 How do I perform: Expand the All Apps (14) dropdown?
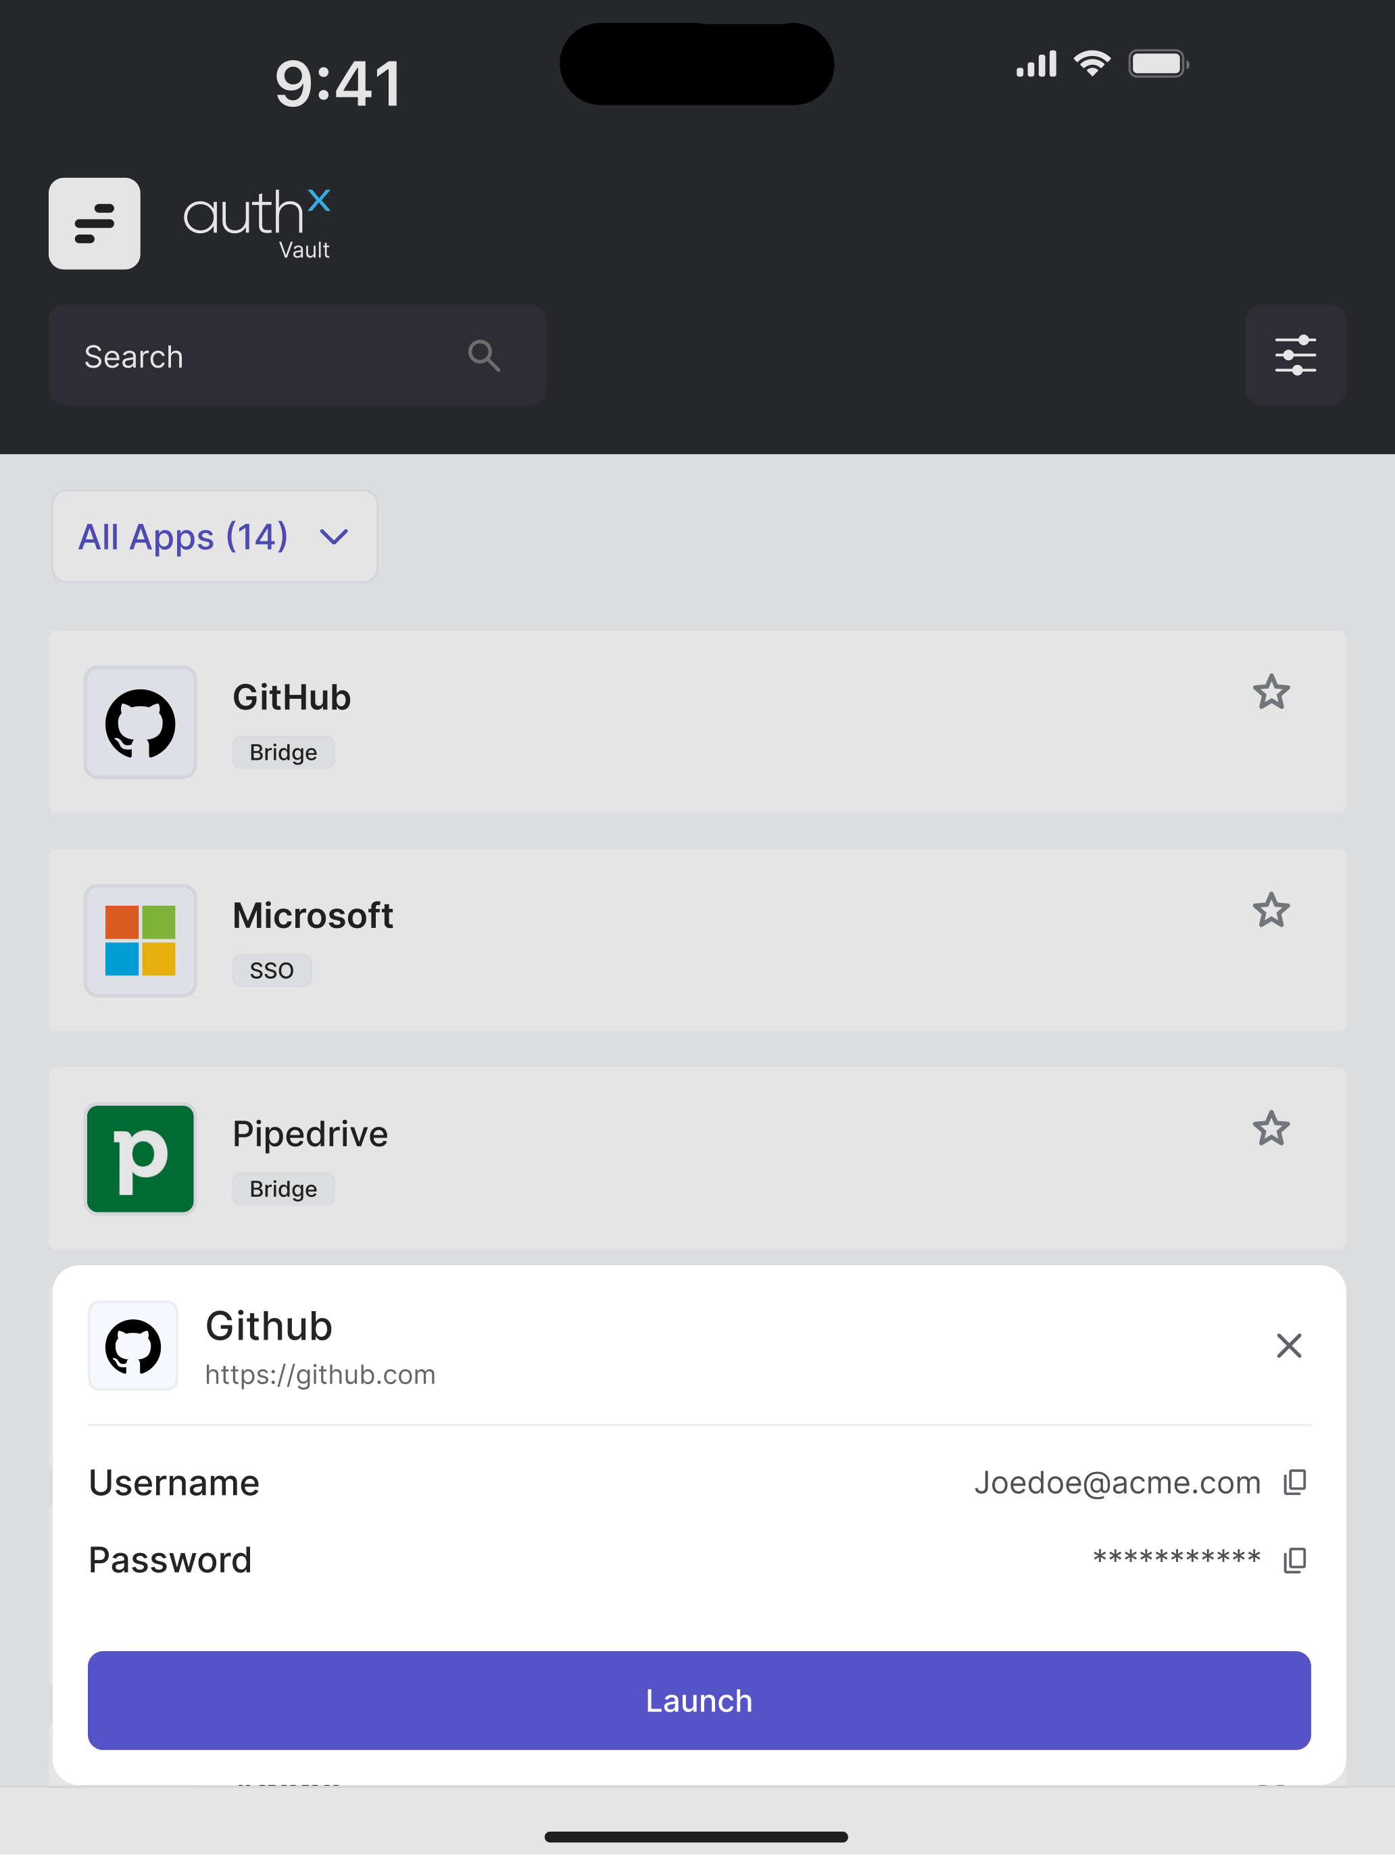pyautogui.click(x=214, y=537)
